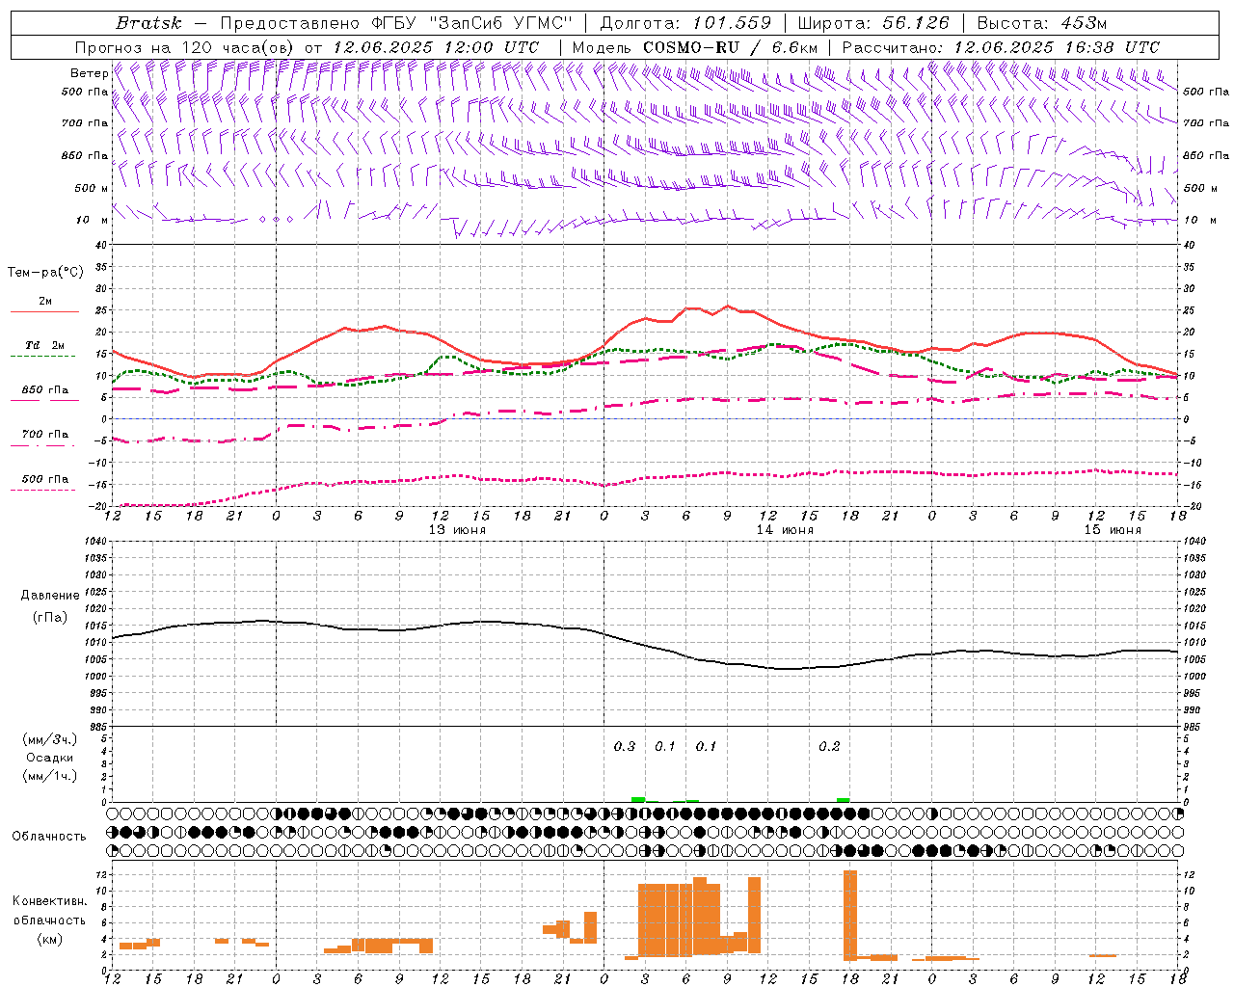Click green precipitation bar below '0.2' value
Viewport: 1234px width, 987px height.
click(844, 800)
